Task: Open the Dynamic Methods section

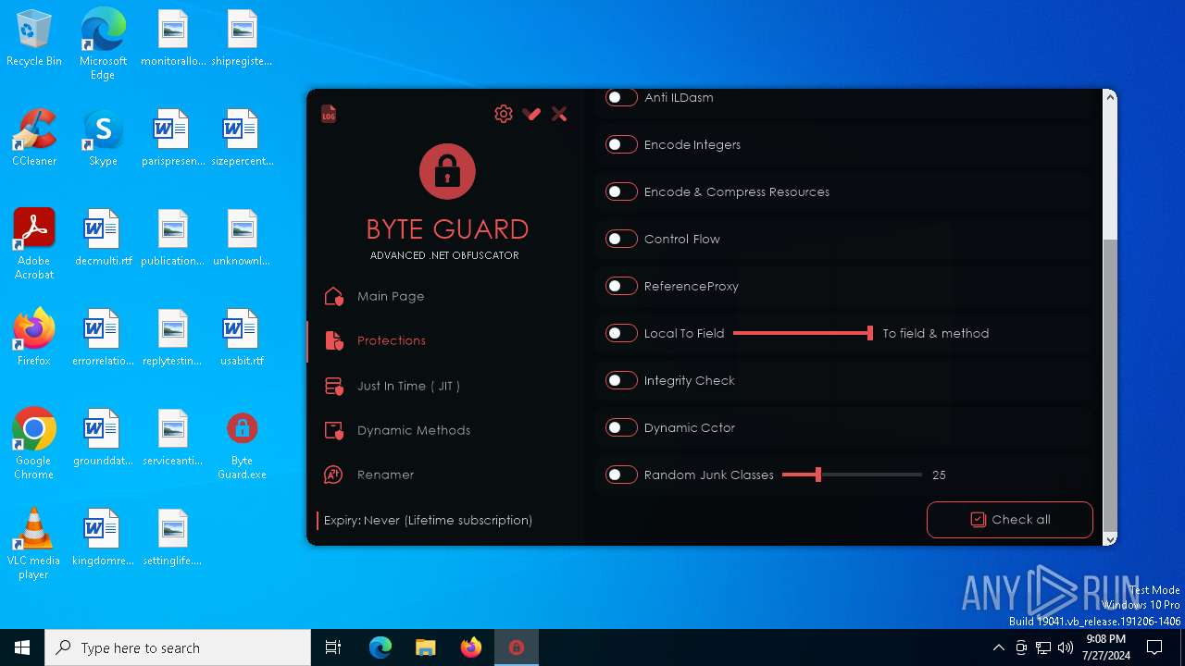Action: [x=397, y=430]
